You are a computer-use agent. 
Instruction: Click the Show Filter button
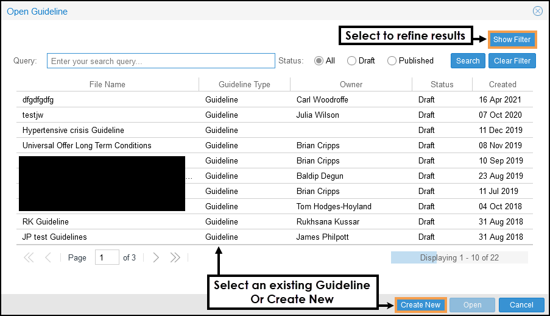pos(512,40)
